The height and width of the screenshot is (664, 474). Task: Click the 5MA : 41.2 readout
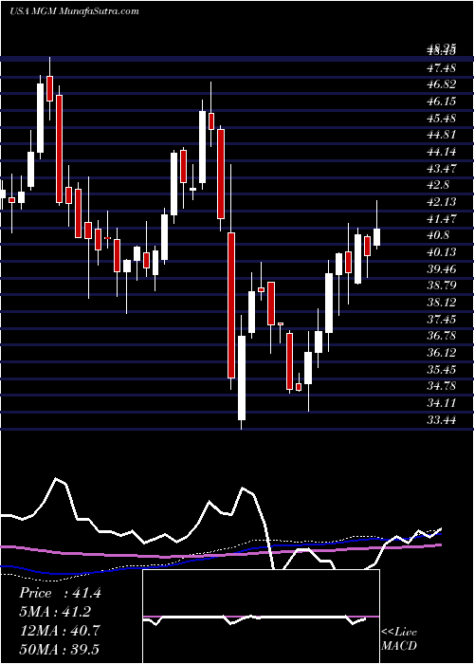55,612
